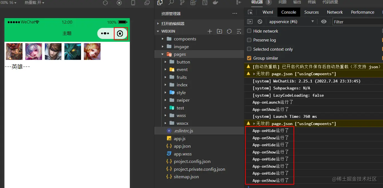This screenshot has width=383, height=188.
Task: Switch to the Sources tab
Action: pyautogui.click(x=311, y=12)
